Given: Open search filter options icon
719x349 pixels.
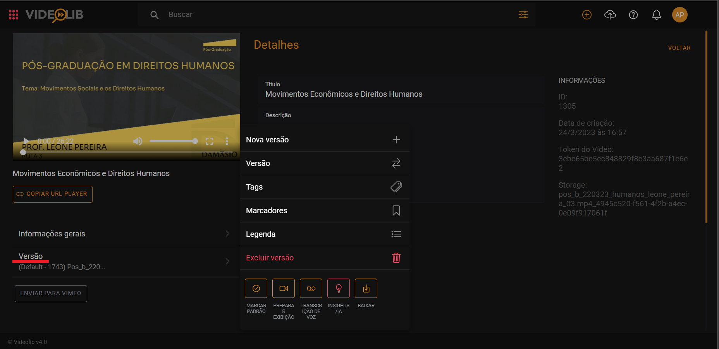Looking at the screenshot, I should 523,15.
